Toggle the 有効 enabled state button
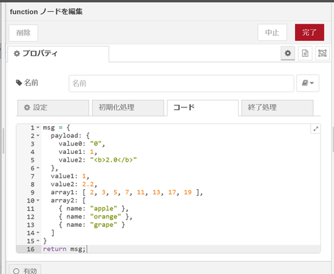This screenshot has width=334, height=274. pos(25,271)
